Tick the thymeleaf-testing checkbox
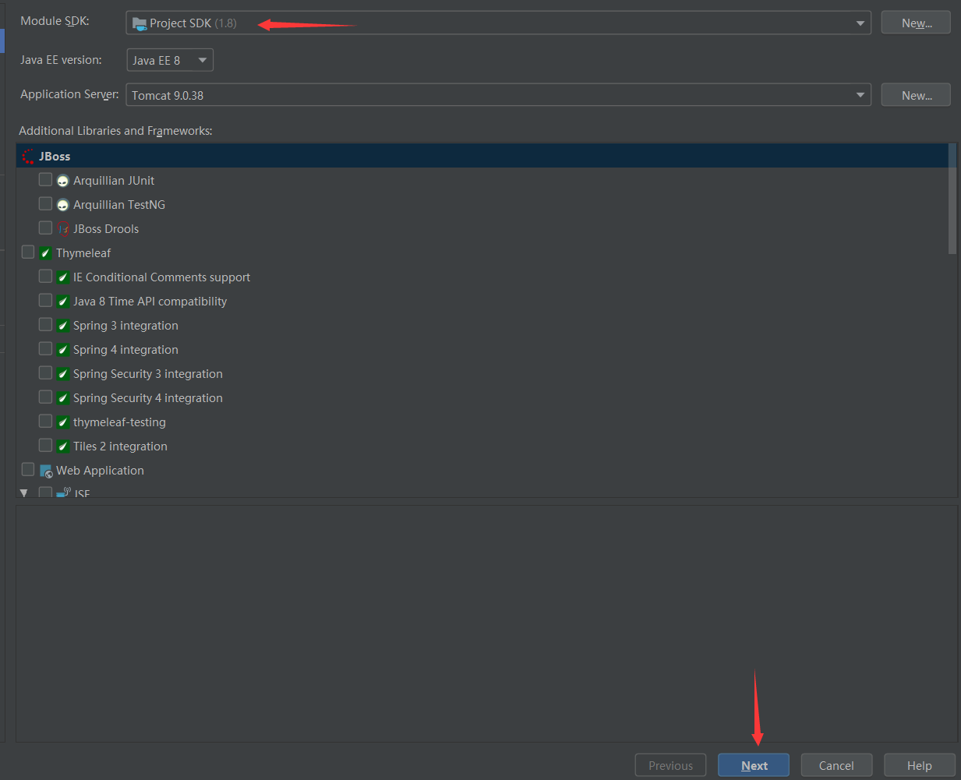 45,422
